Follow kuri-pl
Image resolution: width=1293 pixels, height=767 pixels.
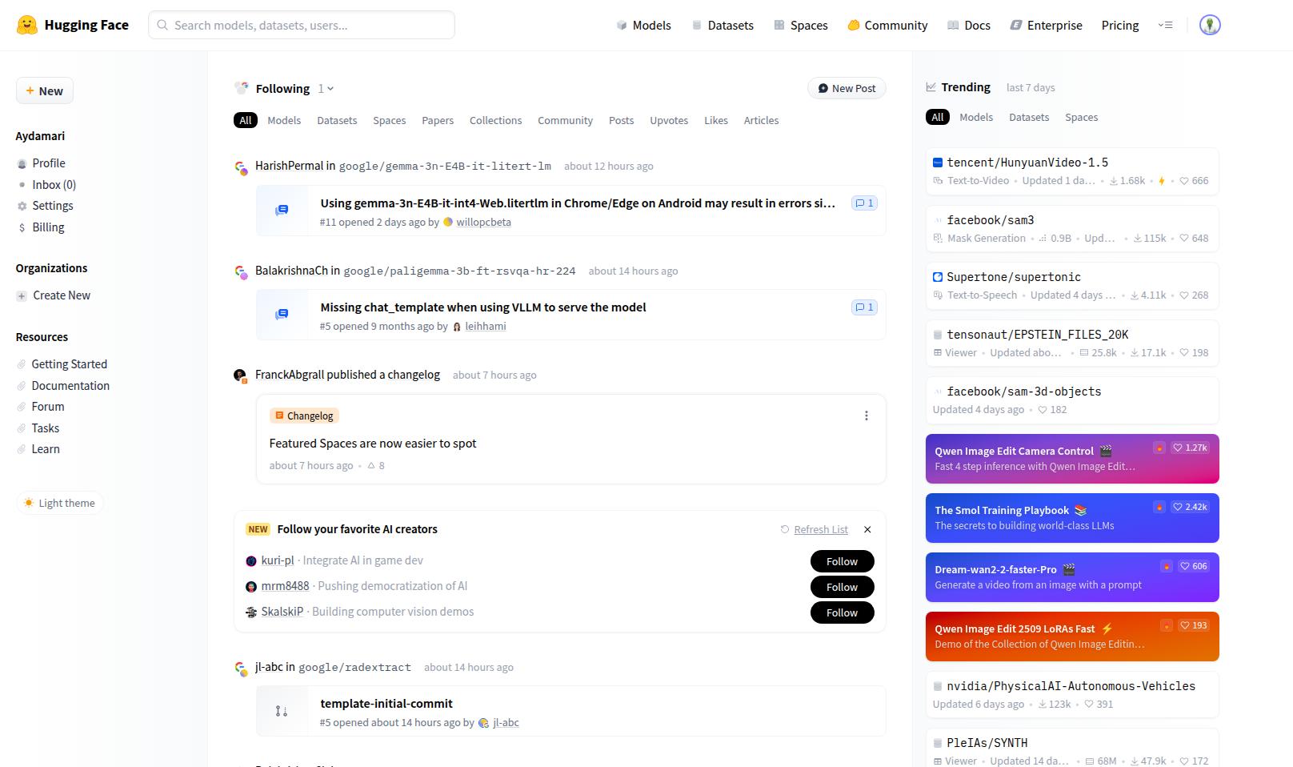pyautogui.click(x=842, y=561)
